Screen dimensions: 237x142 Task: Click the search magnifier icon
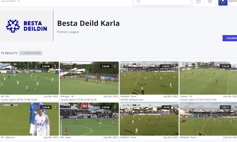tap(139, 1)
